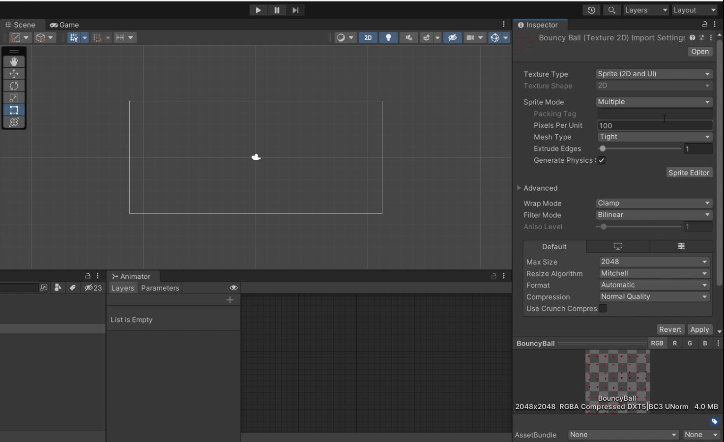The height and width of the screenshot is (442, 724).
Task: Uncheck Generate Physics Shape checkbox
Action: pos(602,160)
